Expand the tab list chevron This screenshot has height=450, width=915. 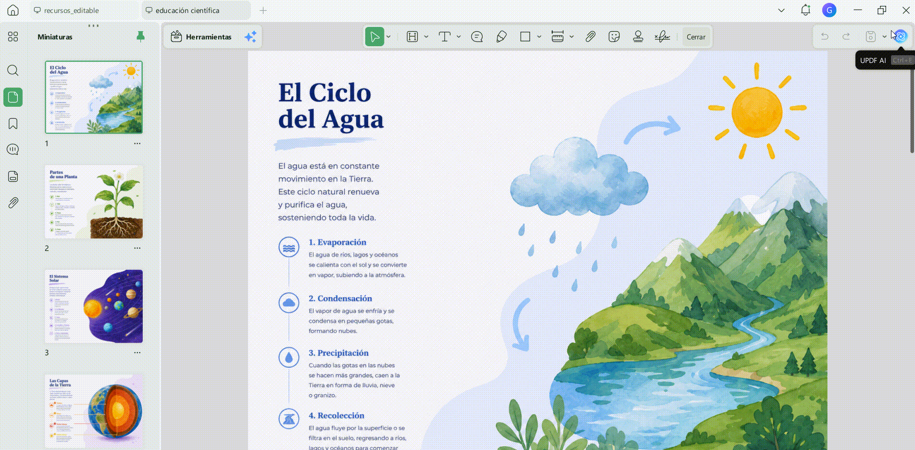click(781, 10)
